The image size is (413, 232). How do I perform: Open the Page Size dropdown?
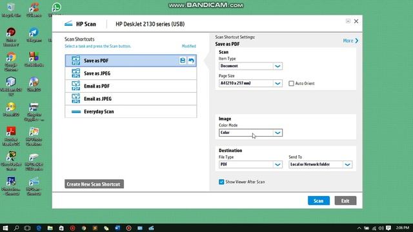click(x=250, y=83)
